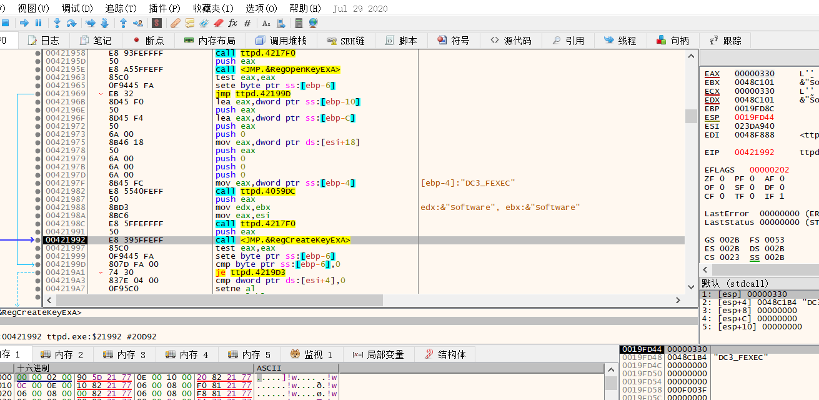Switch to the 断点 tab

click(x=147, y=41)
